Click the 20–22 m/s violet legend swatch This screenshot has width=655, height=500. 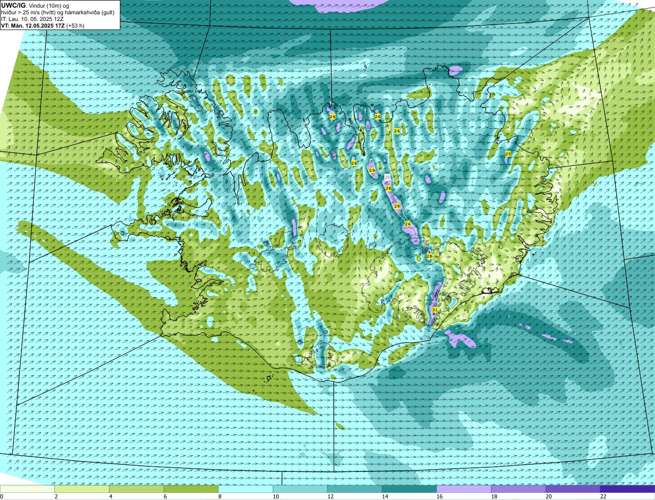tap(573, 489)
